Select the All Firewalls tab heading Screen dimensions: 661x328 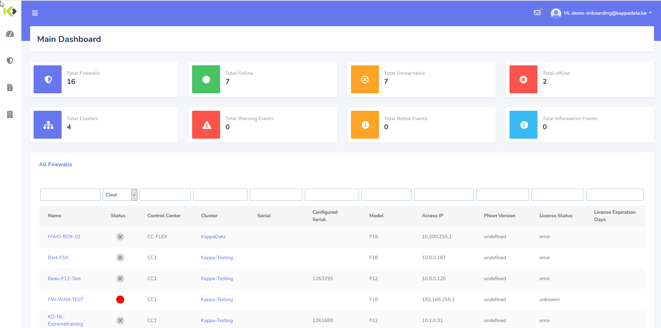coord(56,165)
